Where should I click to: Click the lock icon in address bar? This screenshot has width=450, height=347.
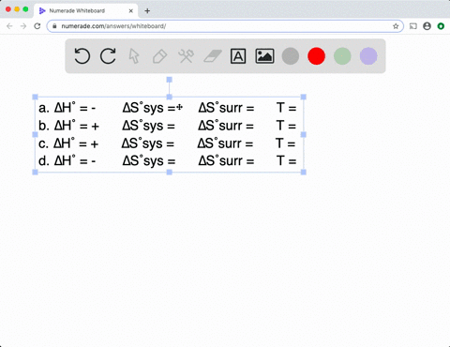click(x=54, y=26)
